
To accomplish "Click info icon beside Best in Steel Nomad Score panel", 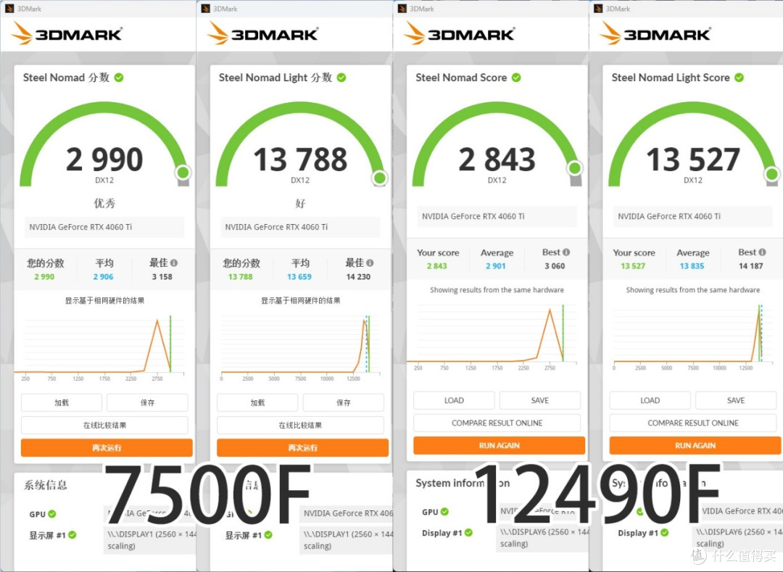I will [x=566, y=252].
